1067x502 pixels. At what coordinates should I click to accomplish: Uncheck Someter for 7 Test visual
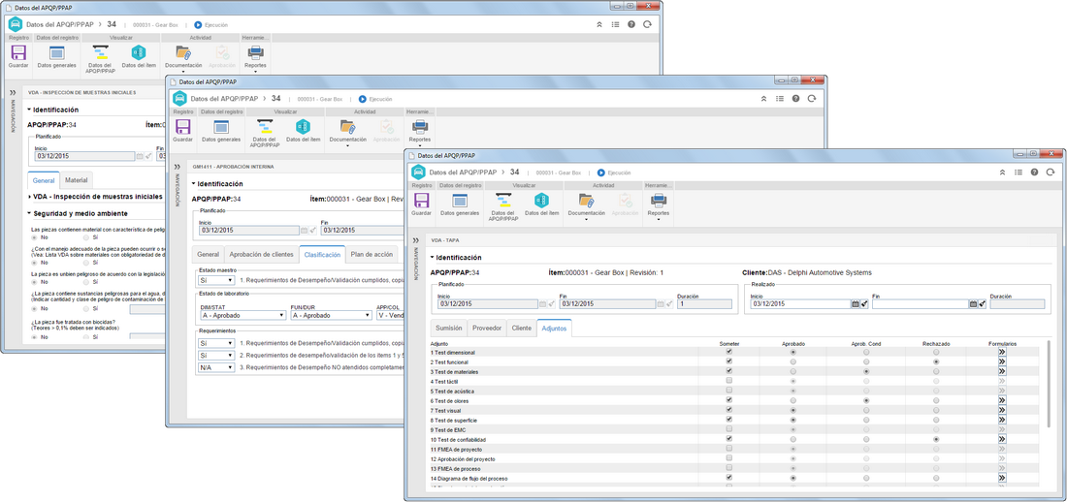729,411
